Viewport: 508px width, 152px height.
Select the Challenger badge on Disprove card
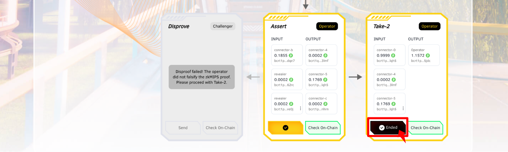click(223, 26)
